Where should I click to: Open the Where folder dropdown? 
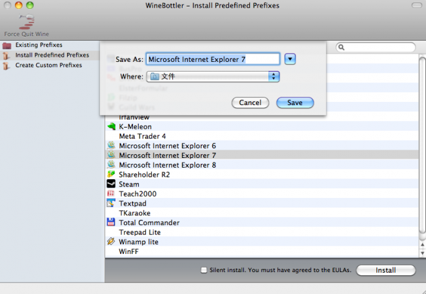213,76
